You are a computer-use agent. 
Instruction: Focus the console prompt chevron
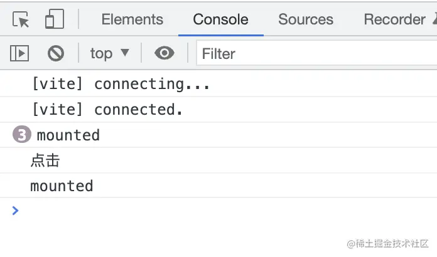15,211
